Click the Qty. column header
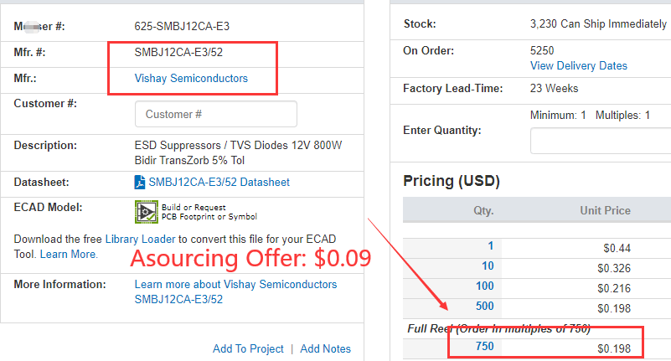671x361 pixels. pyautogui.click(x=483, y=211)
